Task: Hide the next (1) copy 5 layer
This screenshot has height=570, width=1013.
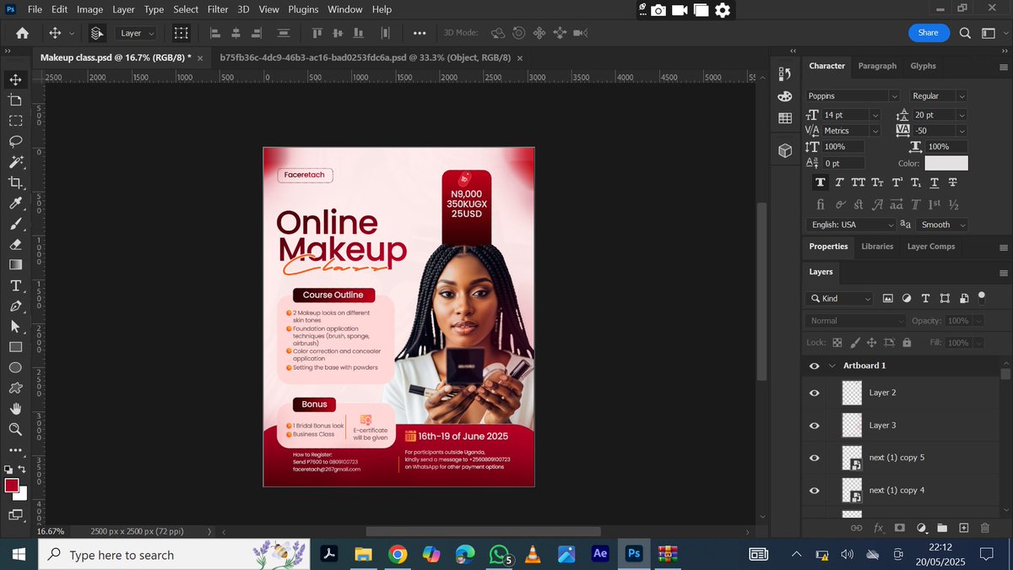Action: point(814,458)
